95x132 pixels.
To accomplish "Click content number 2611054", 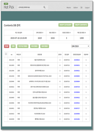I will tap(12, 71).
